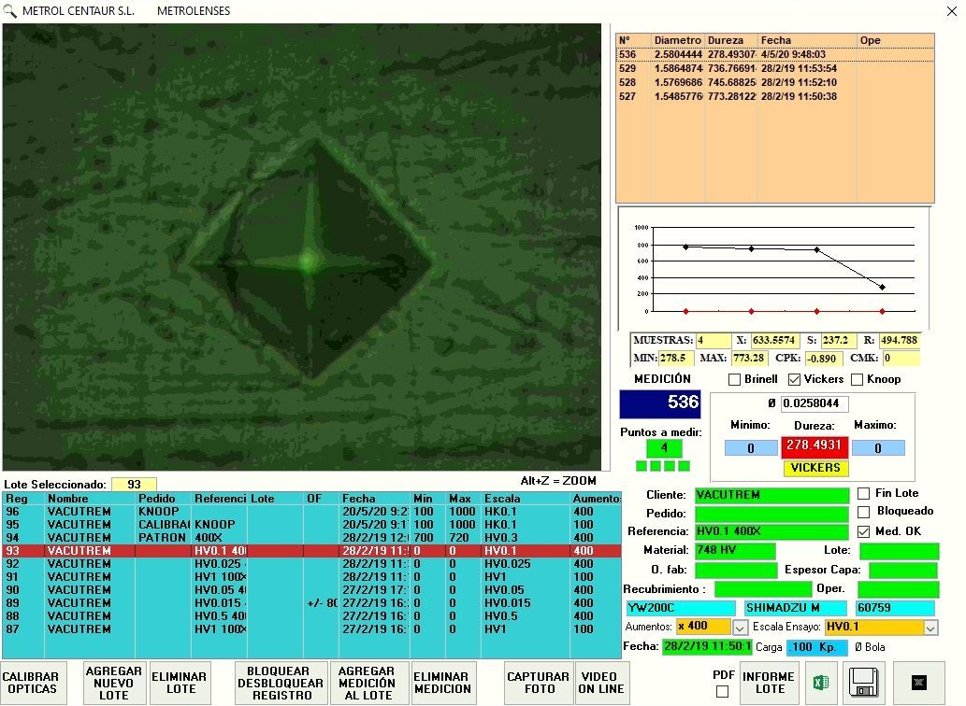Open the Escala Ensayo HV0.1 dropdown
The width and height of the screenshot is (966, 706).
[930, 628]
